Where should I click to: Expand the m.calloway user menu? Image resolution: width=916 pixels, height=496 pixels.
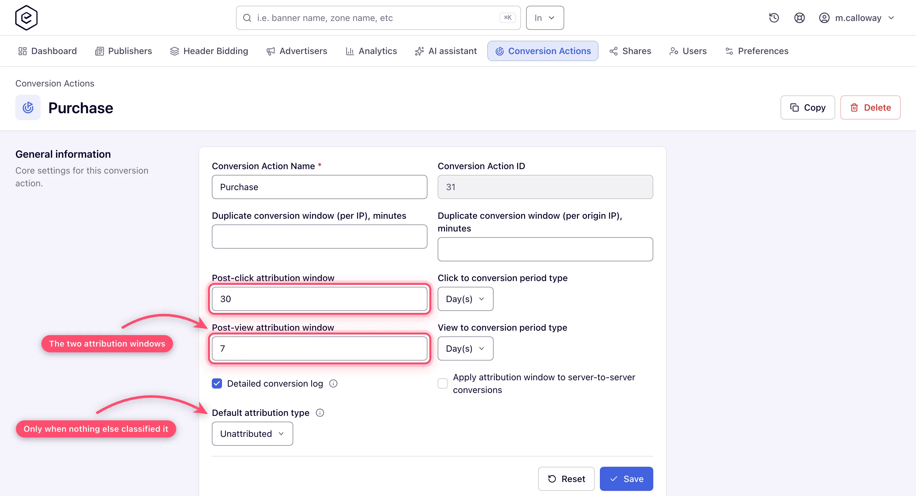pyautogui.click(x=857, y=18)
